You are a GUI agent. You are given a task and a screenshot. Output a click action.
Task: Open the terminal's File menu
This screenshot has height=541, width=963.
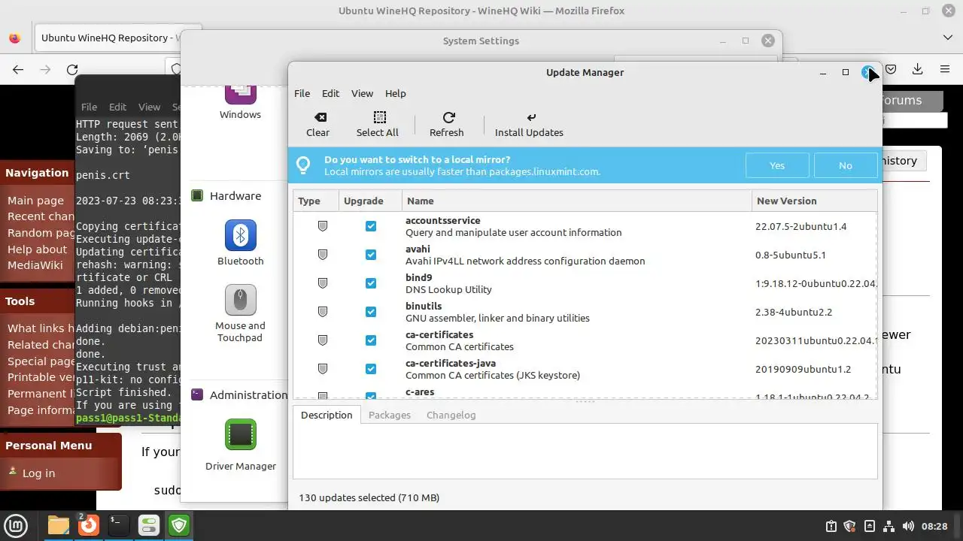coord(89,107)
